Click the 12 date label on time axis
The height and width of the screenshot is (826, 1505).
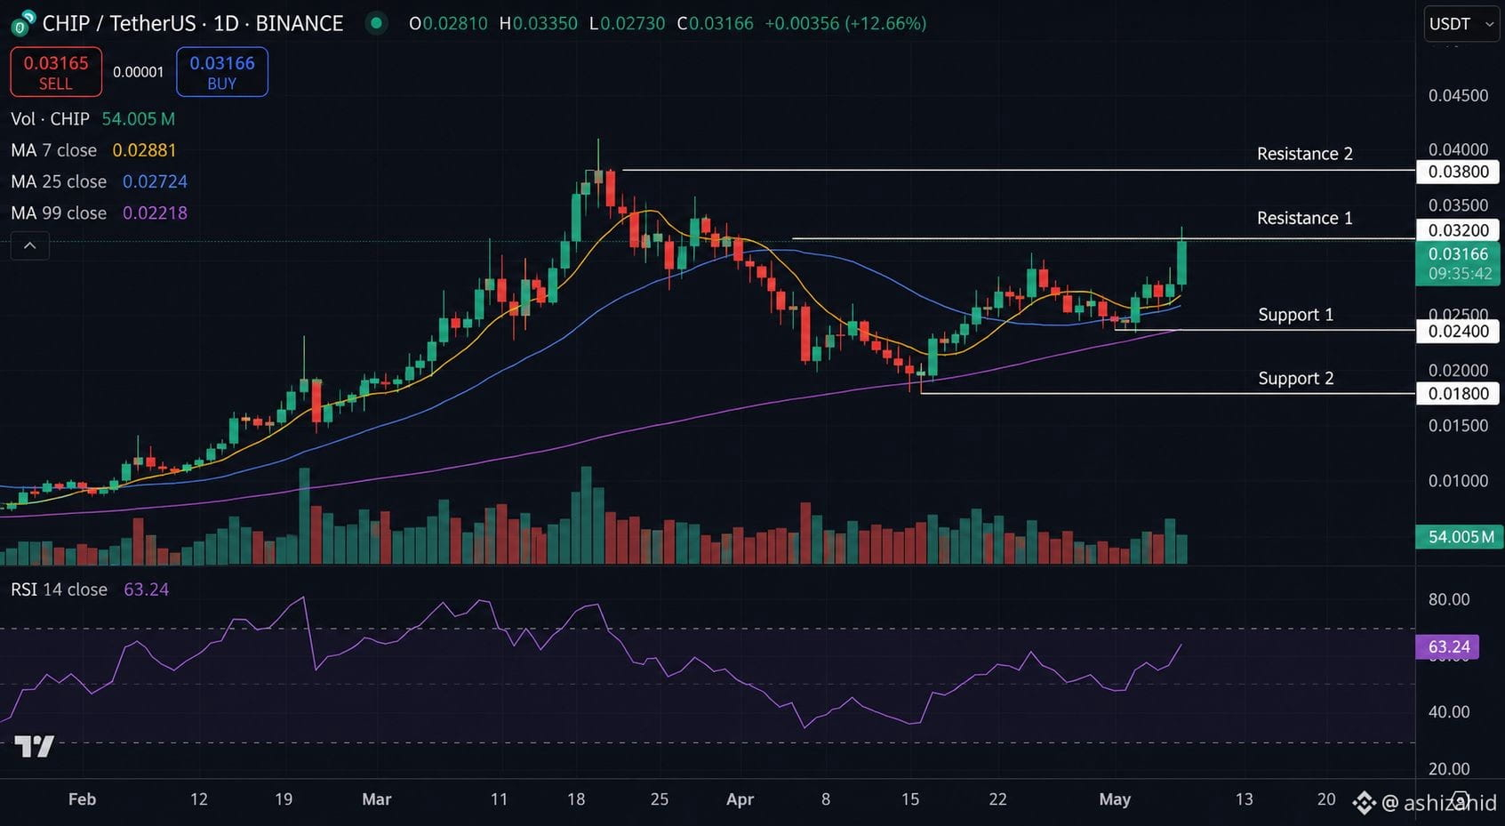tap(199, 799)
